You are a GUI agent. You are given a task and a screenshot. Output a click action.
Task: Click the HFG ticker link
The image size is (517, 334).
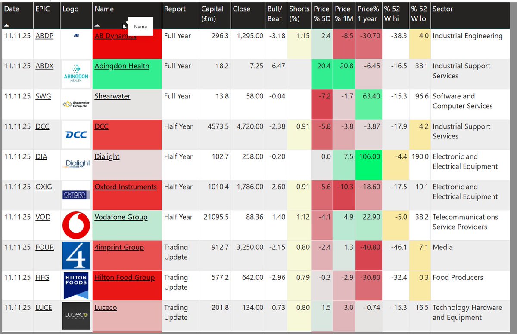42,277
